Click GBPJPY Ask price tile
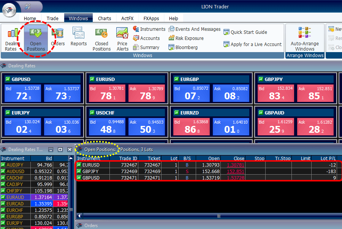Image resolution: width=342 pixels, height=229 pixels. [x=315, y=93]
